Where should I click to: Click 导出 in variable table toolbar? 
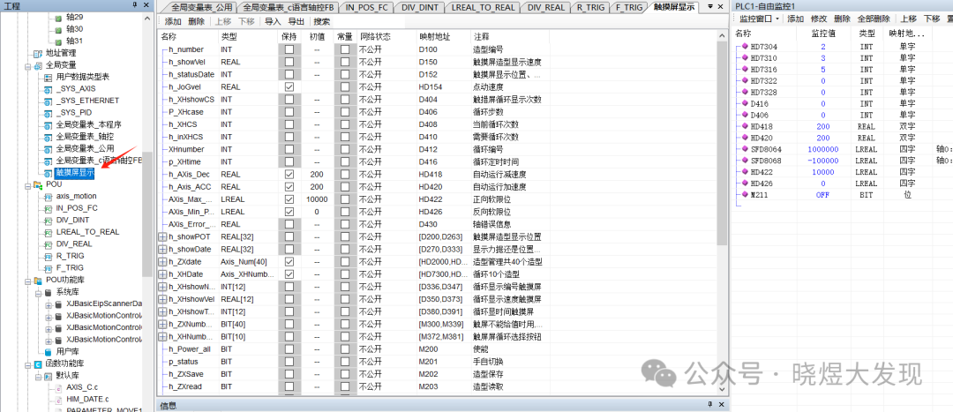click(x=296, y=21)
